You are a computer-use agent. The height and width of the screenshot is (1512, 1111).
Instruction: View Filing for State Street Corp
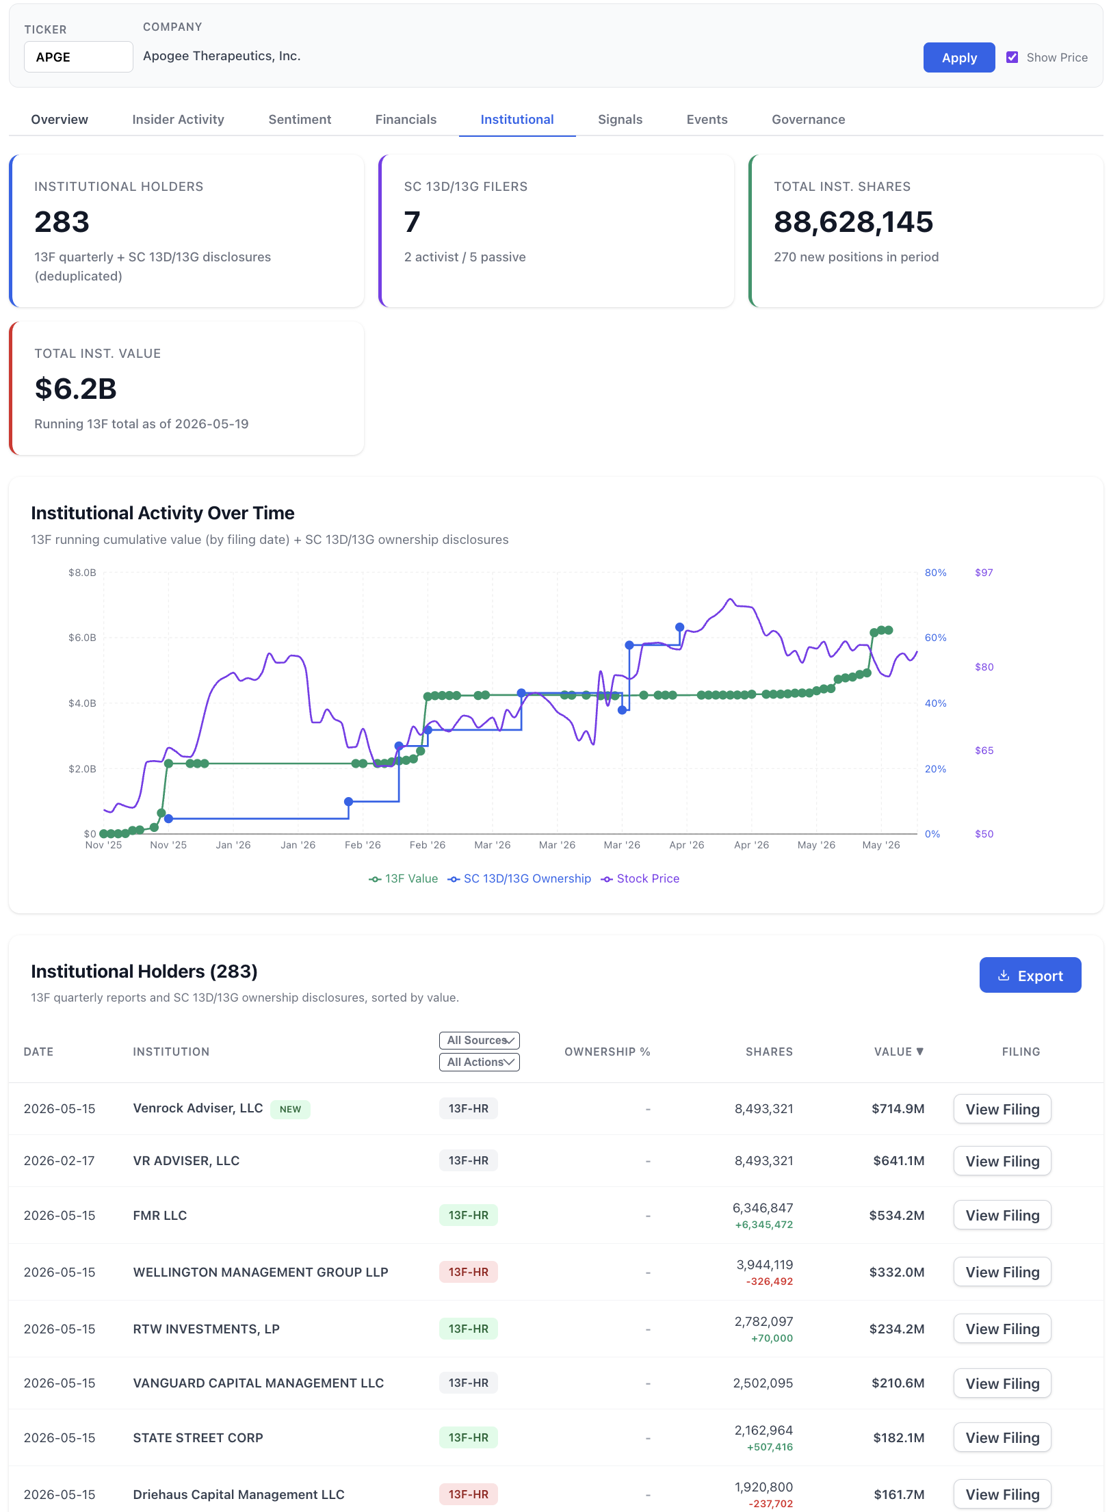coord(1002,1437)
